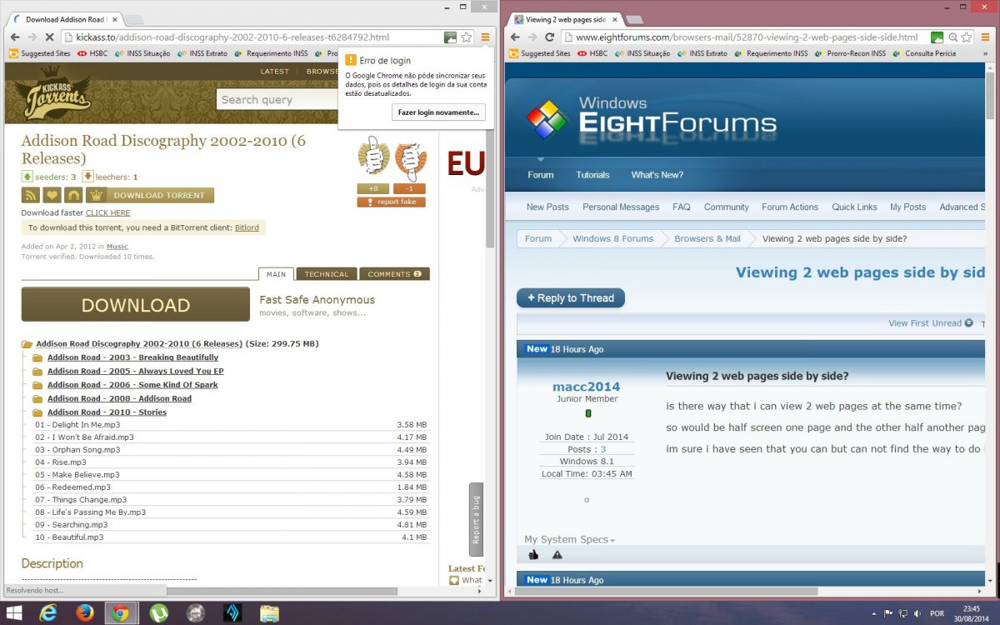
Task: Open Forum Actions menu
Action: click(790, 207)
